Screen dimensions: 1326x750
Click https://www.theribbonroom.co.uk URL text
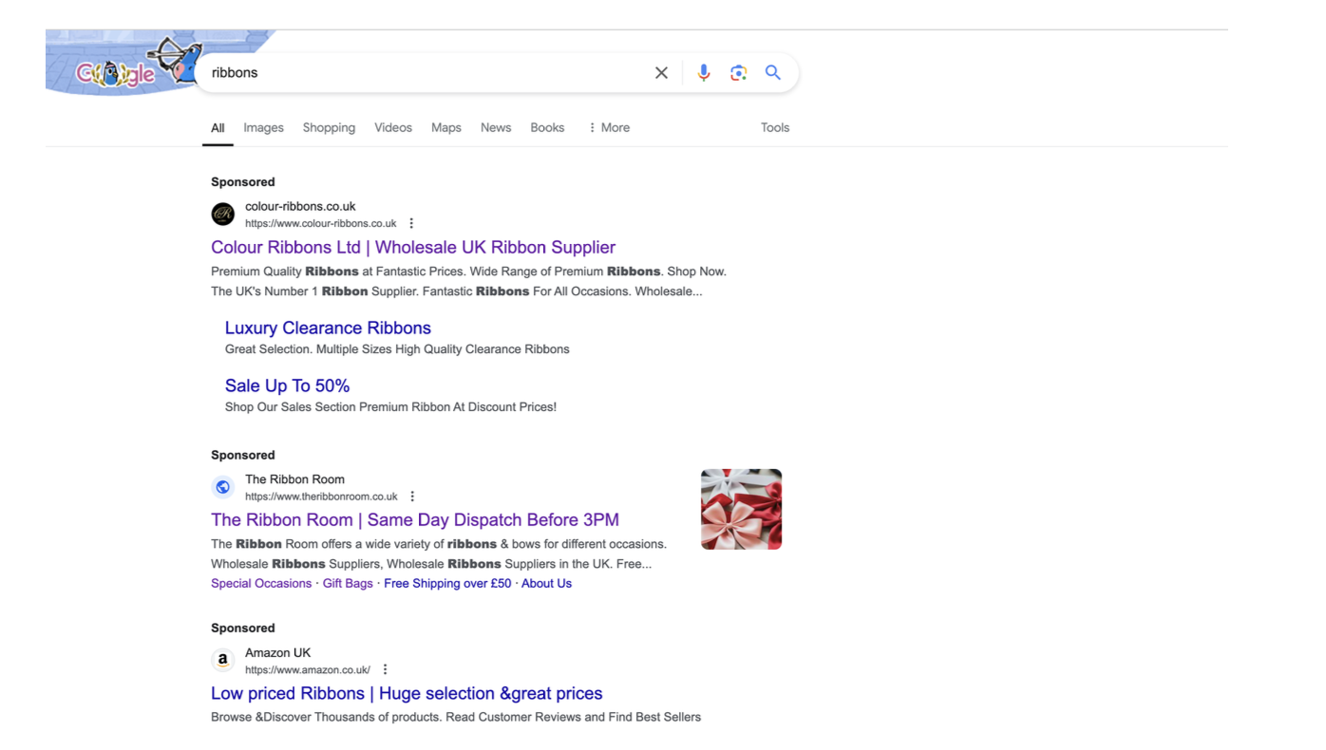point(321,497)
